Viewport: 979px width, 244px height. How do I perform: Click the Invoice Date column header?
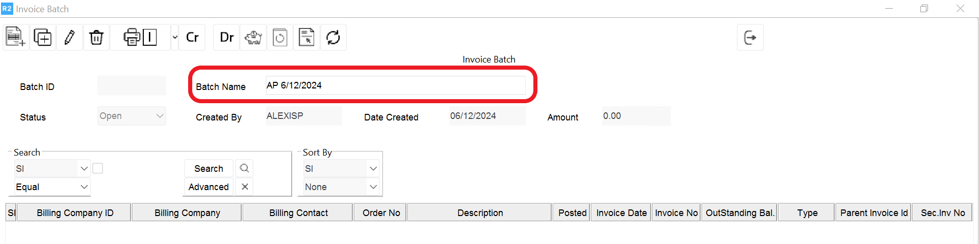621,213
